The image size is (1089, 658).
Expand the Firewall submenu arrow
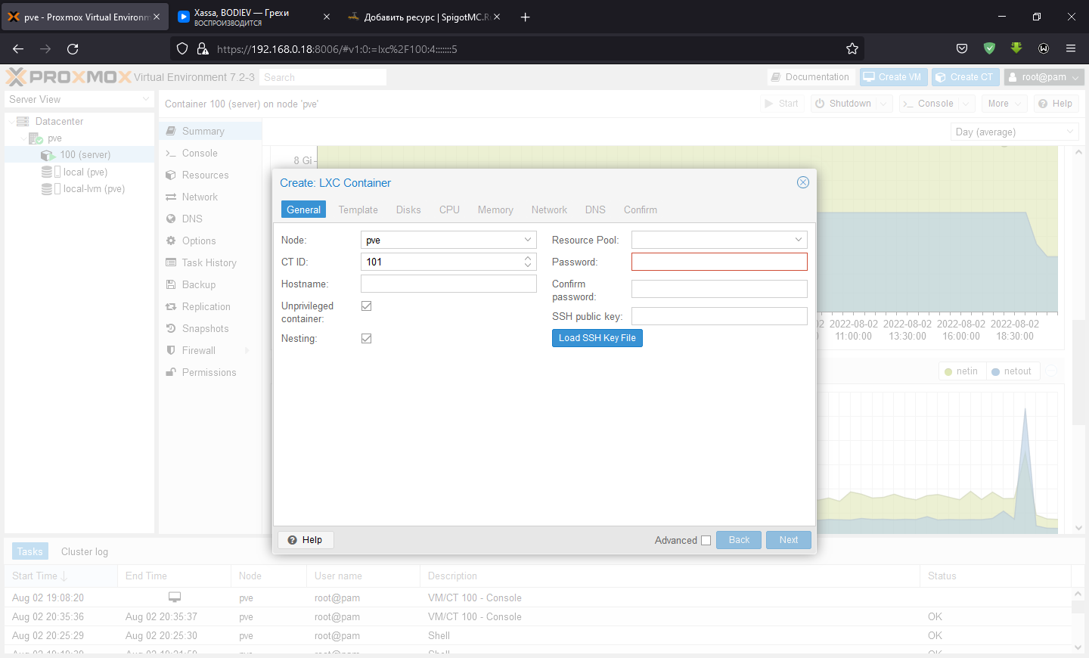coord(247,350)
